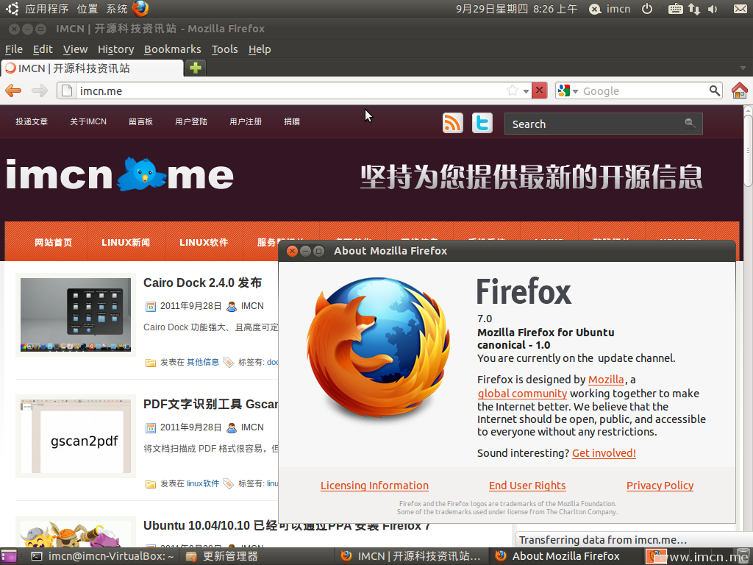Screen dimensions: 753x565
Task: Click the Home icon in the Firefox toolbar
Action: click(740, 90)
